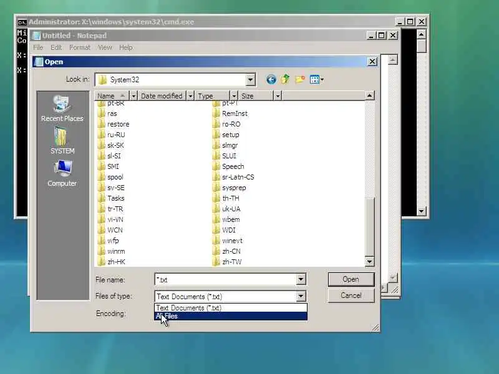Click cmd window scrollbar up arrow
The width and height of the screenshot is (499, 374).
coord(422,34)
